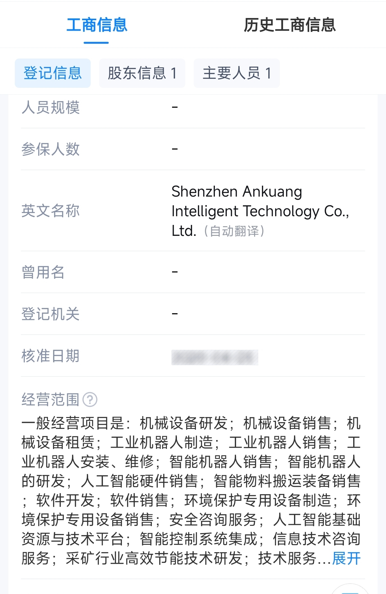This screenshot has width=386, height=594.
Task: Click the 自动翻译 label
Action: (234, 231)
